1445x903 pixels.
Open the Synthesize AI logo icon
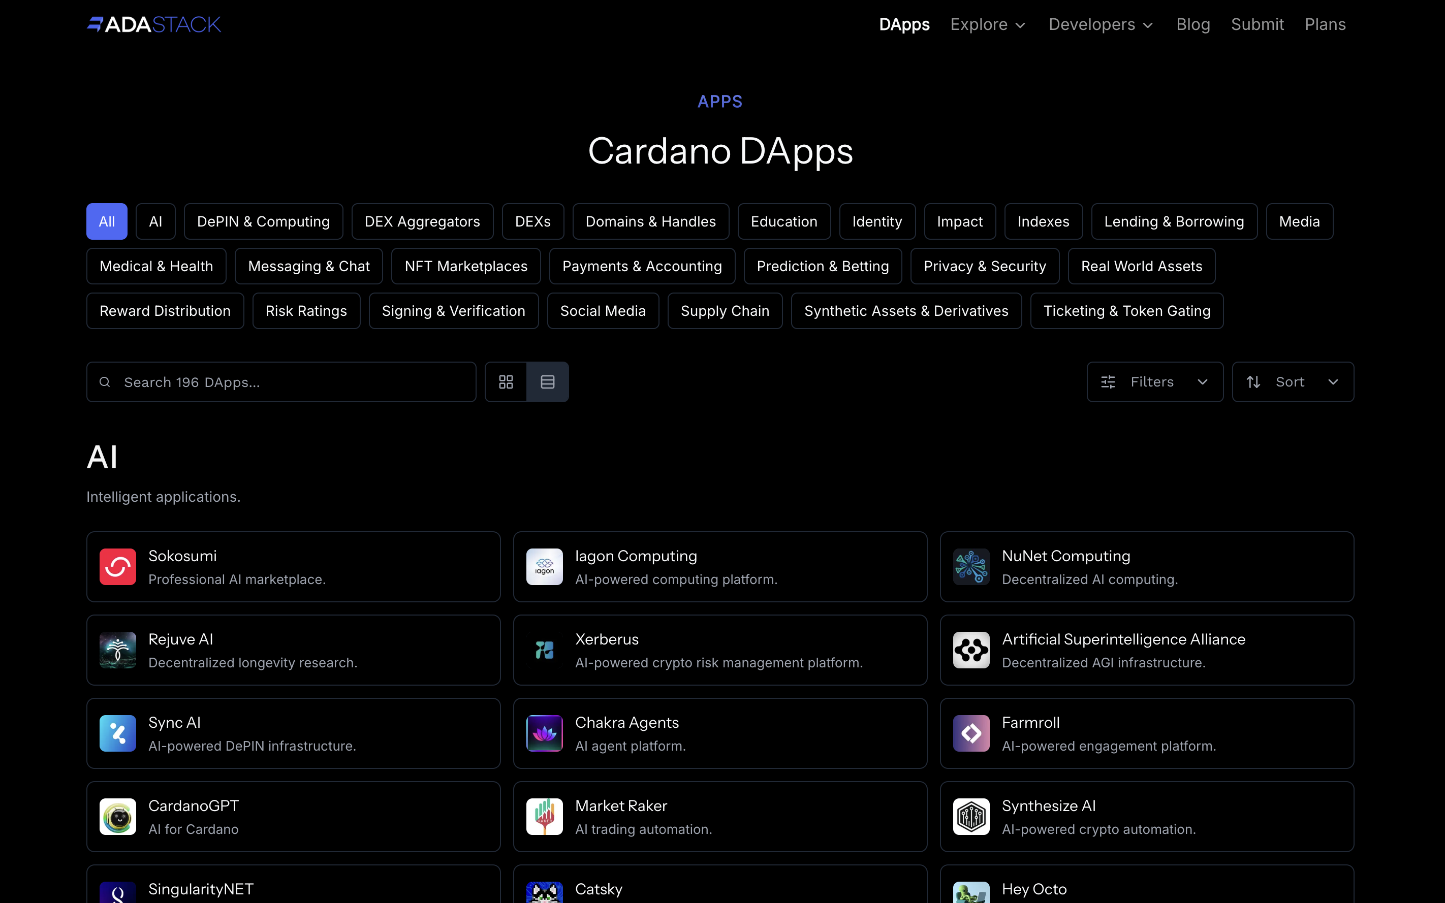click(x=971, y=816)
